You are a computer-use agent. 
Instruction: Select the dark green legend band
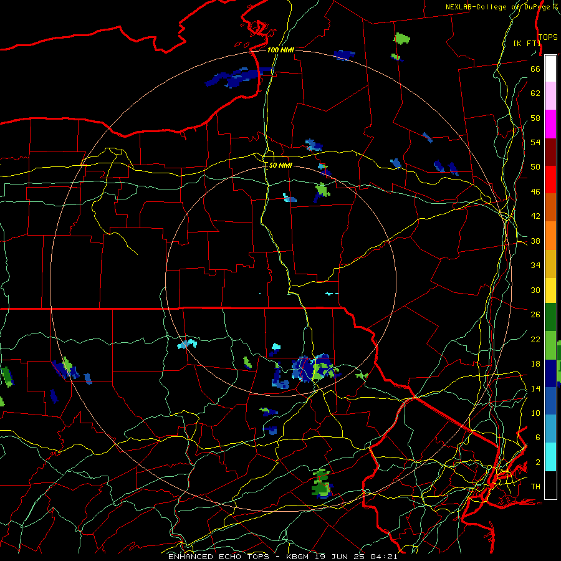(550, 317)
